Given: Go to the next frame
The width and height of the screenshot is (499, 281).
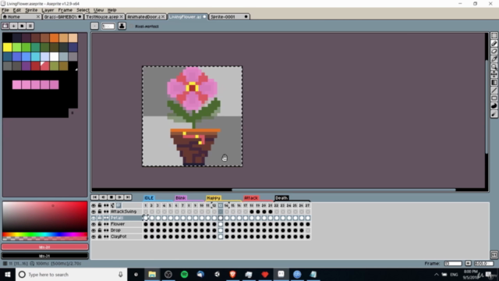Looking at the screenshot, I should (x=119, y=197).
